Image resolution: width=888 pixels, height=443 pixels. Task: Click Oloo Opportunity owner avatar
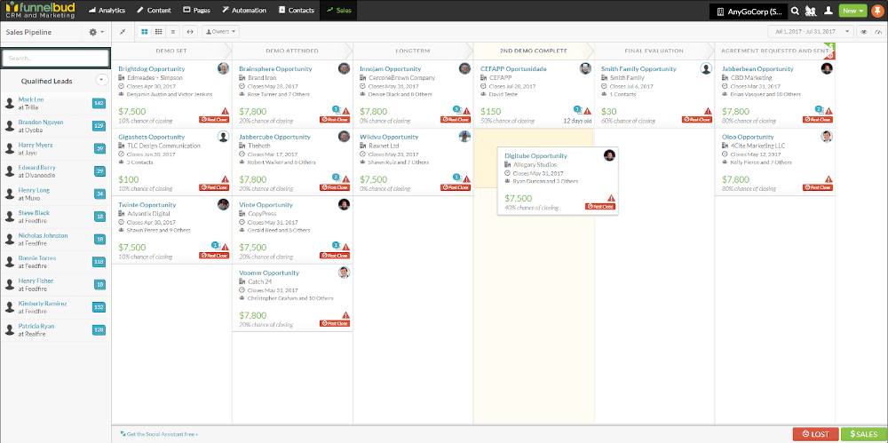click(827, 137)
